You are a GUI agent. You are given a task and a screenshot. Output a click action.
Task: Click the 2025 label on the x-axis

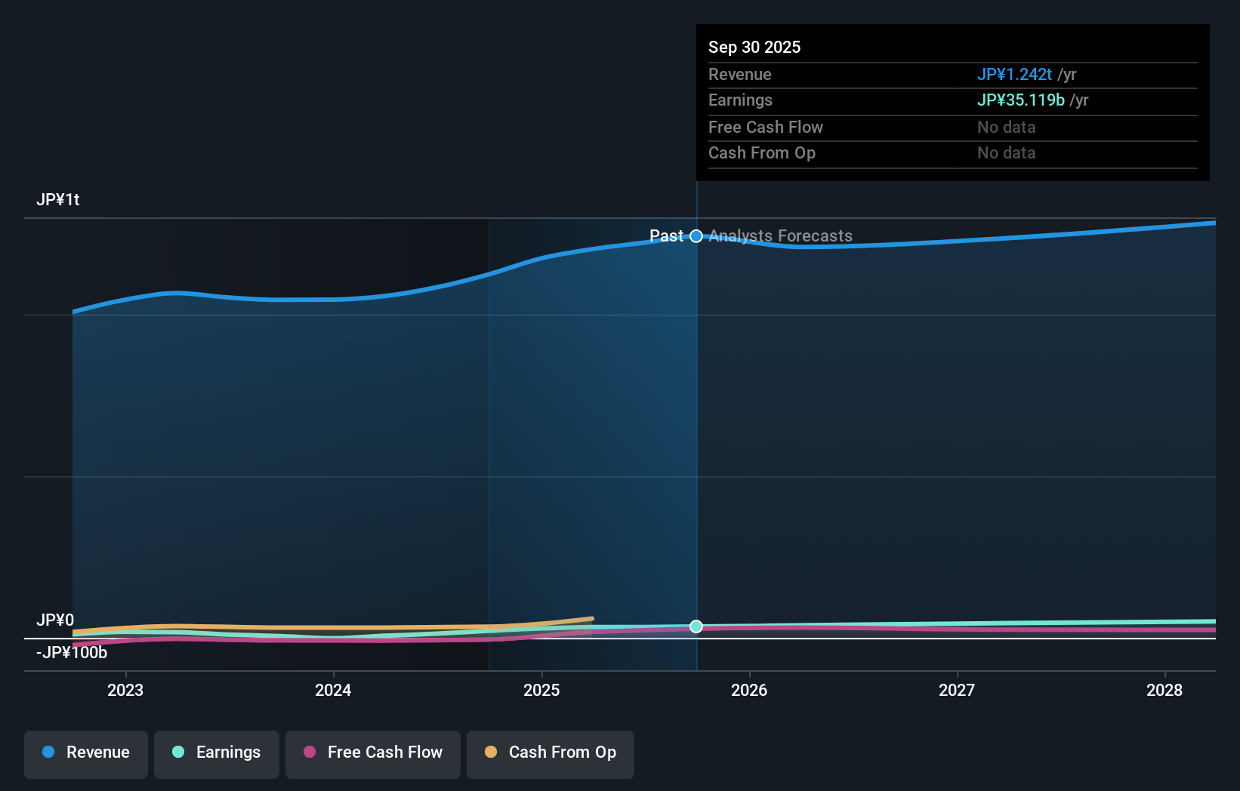point(541,690)
